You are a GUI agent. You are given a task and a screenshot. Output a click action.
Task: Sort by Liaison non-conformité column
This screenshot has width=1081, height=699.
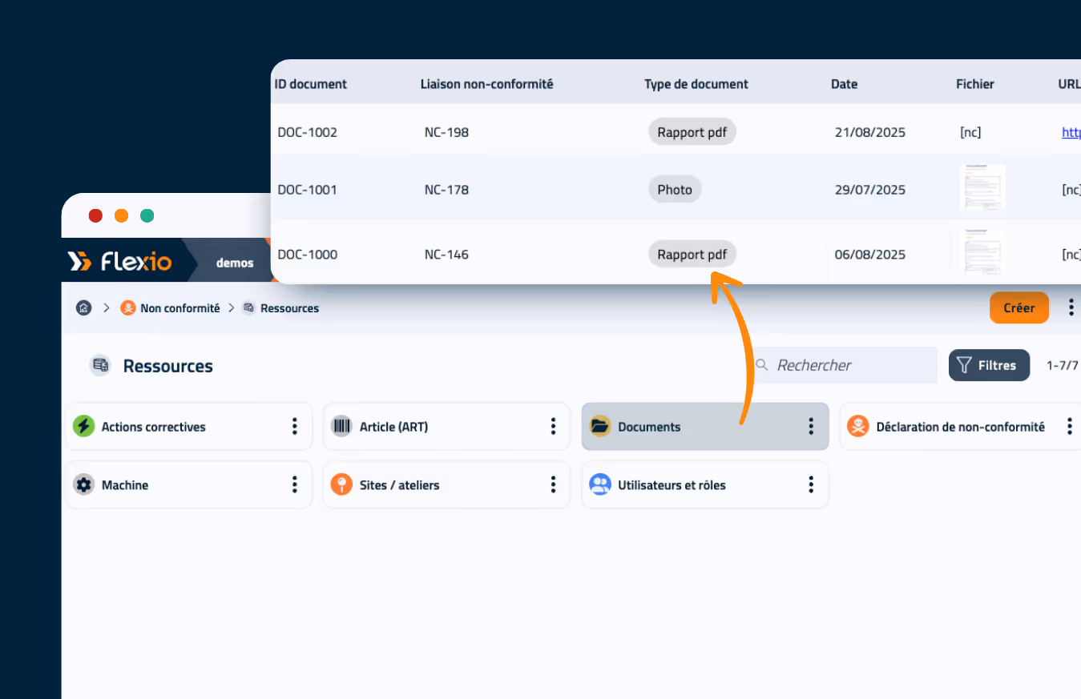[487, 84]
